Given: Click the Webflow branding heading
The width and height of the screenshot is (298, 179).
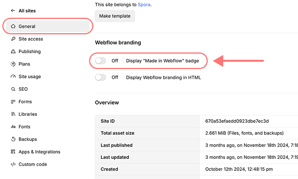Looking at the screenshot, I should tap(118, 42).
